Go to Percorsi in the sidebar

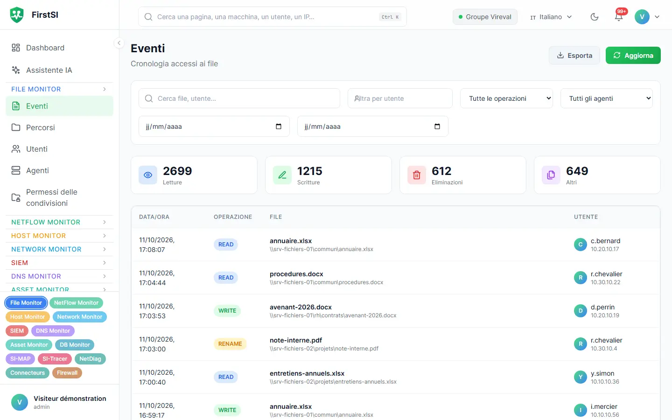tap(59, 127)
